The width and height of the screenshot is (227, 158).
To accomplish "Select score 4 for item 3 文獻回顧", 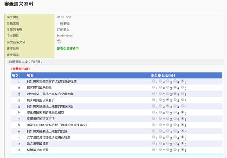I will tap(175, 93).
